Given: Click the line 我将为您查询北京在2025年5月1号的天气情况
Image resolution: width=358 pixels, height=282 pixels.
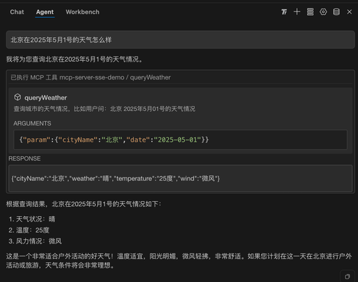Looking at the screenshot, I should click(x=74, y=59).
